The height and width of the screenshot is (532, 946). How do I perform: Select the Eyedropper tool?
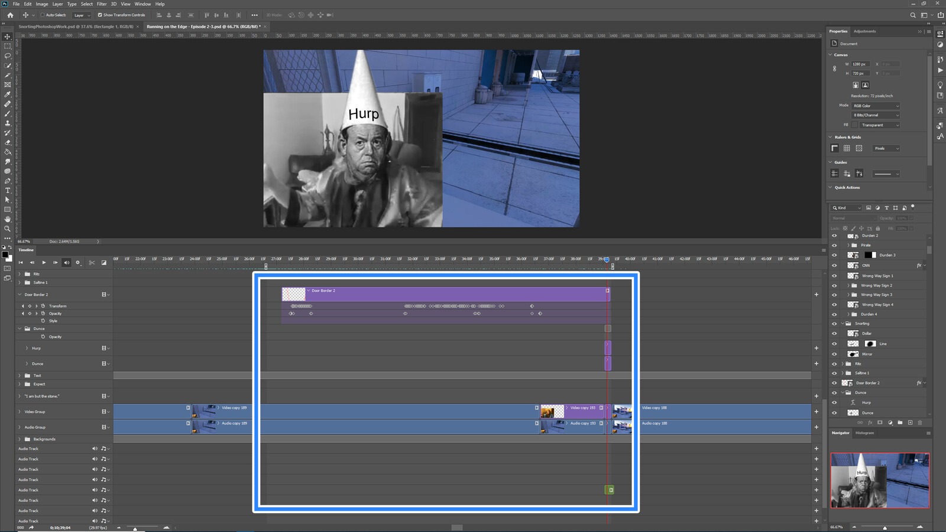coord(8,94)
